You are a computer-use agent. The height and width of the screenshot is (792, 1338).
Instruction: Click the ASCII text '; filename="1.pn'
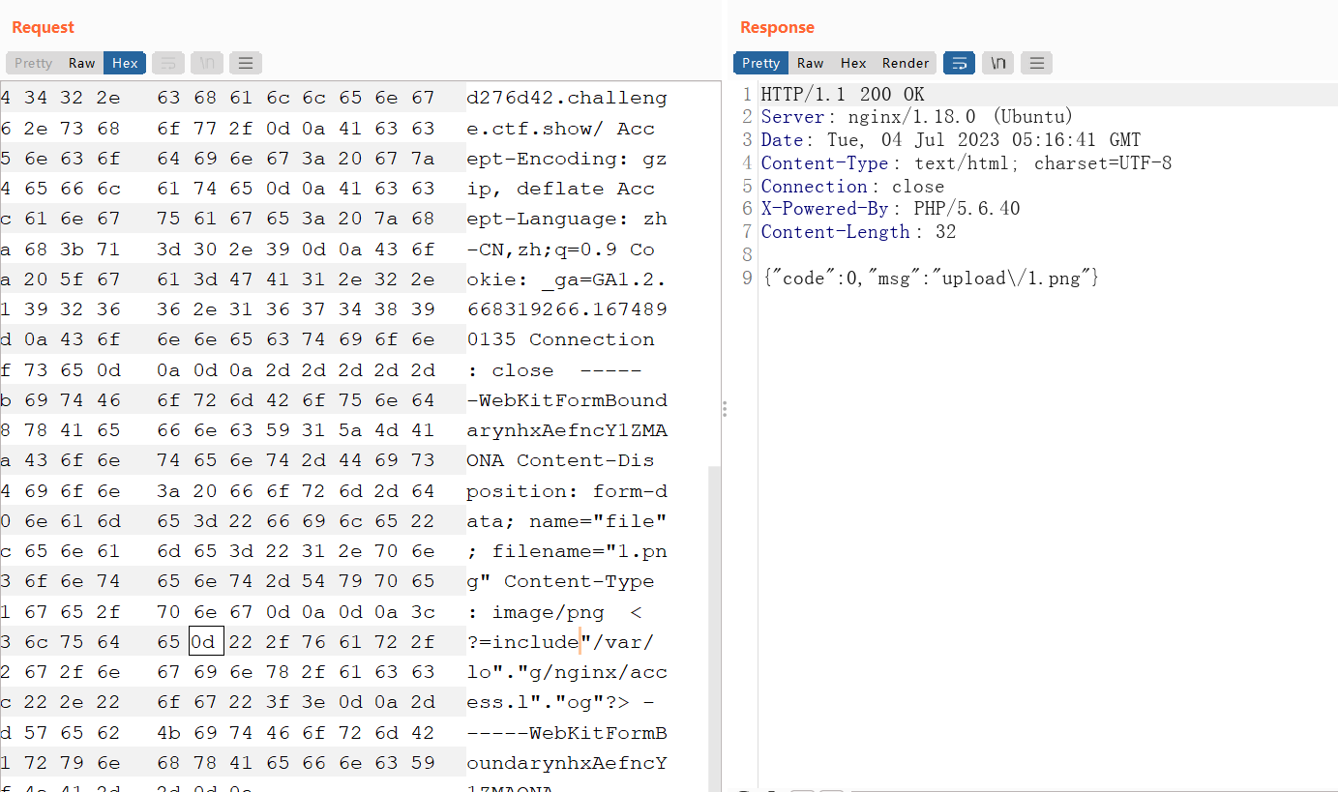tap(567, 551)
